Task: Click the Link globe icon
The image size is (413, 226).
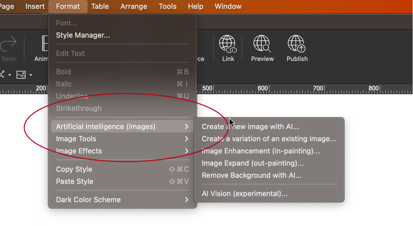Action: pyautogui.click(x=227, y=44)
